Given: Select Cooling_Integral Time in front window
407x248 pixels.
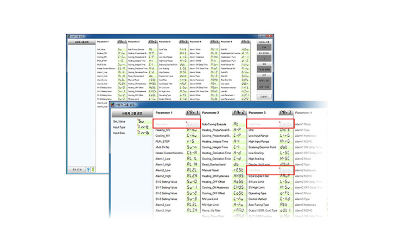Looking at the screenshot, I should [215, 147].
